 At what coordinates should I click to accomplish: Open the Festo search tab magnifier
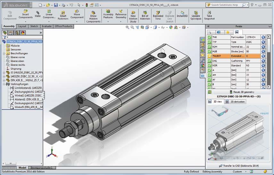pos(210,32)
